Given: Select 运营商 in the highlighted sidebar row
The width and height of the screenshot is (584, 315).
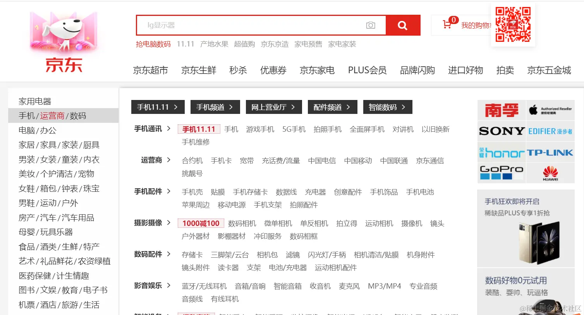Looking at the screenshot, I should click(52, 116).
